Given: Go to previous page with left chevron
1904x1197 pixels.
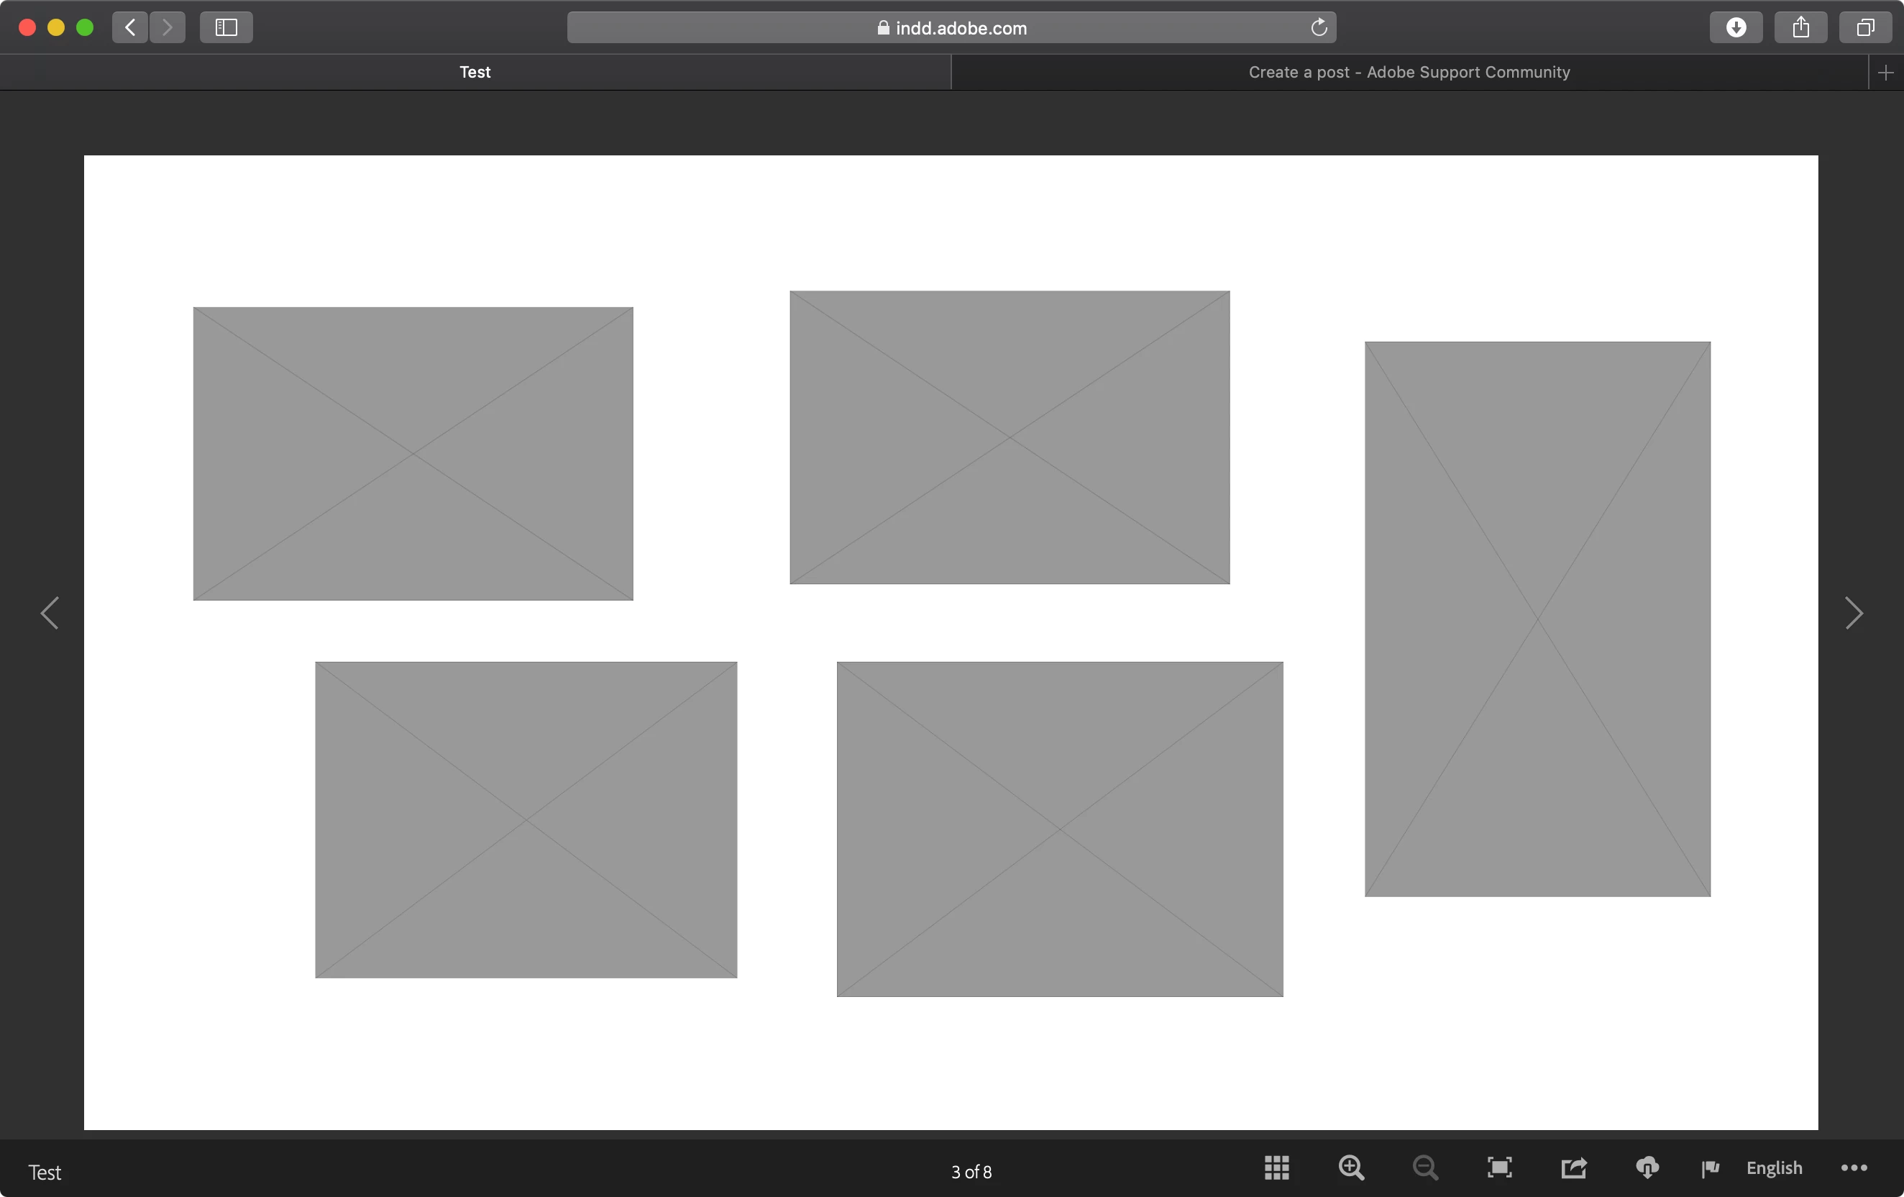Looking at the screenshot, I should 50,613.
